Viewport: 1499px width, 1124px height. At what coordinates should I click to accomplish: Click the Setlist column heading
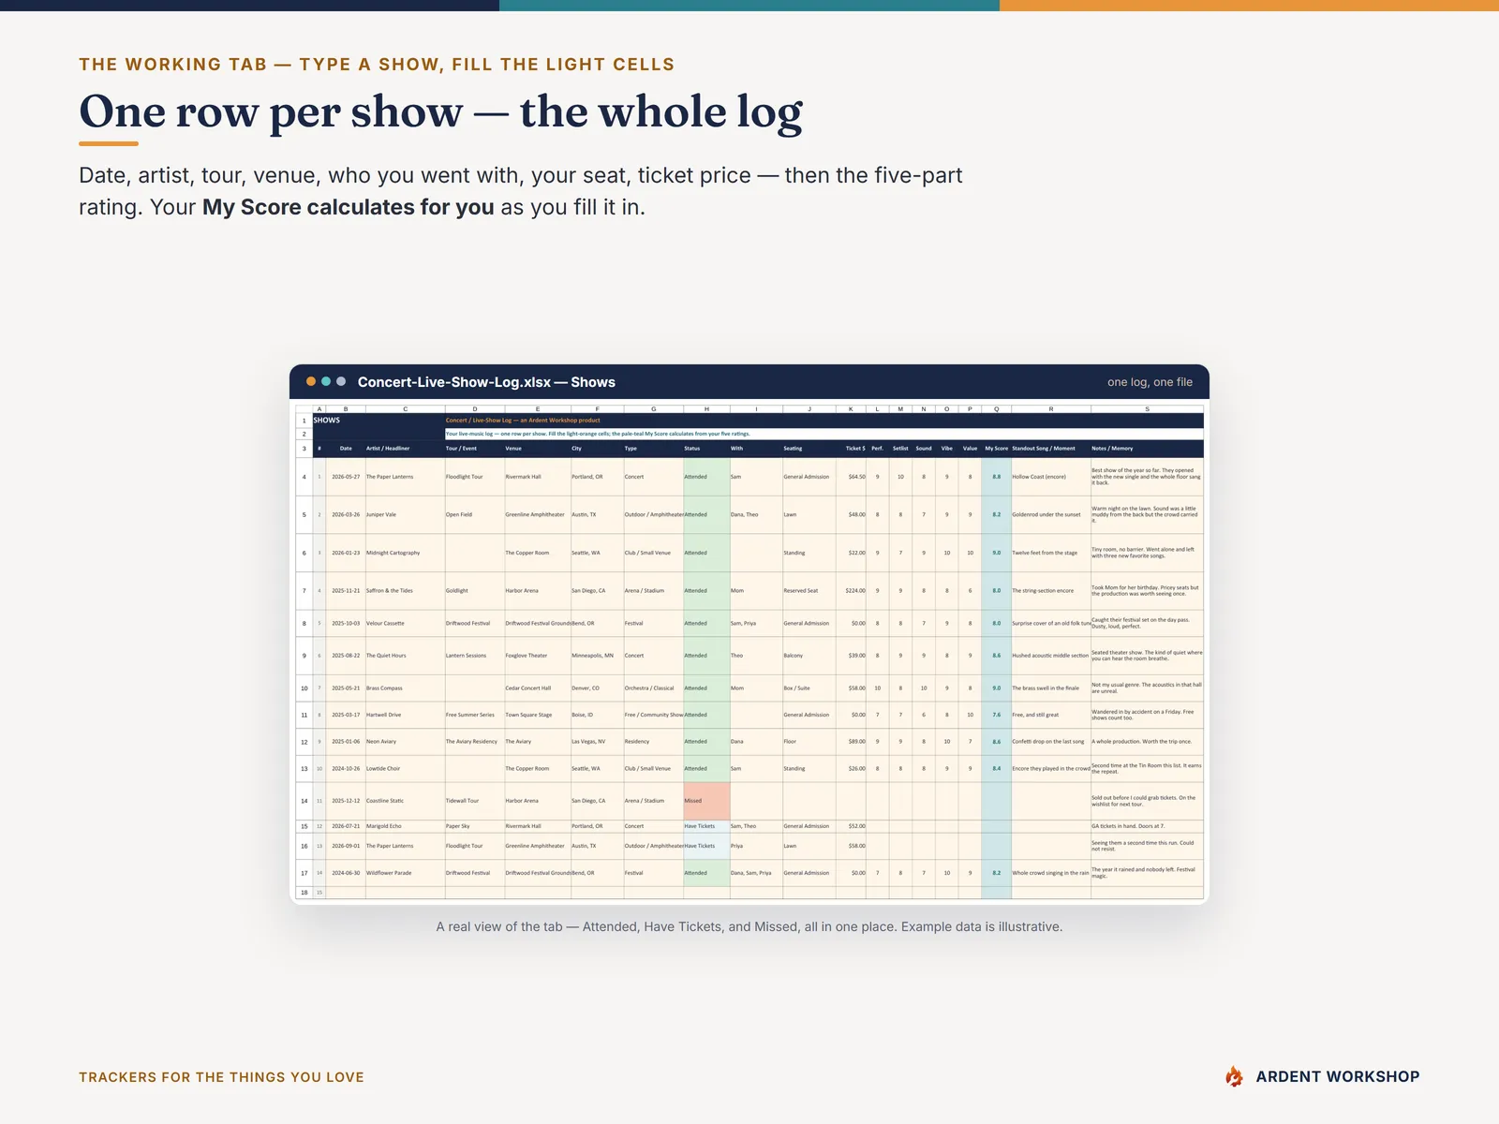(x=900, y=449)
